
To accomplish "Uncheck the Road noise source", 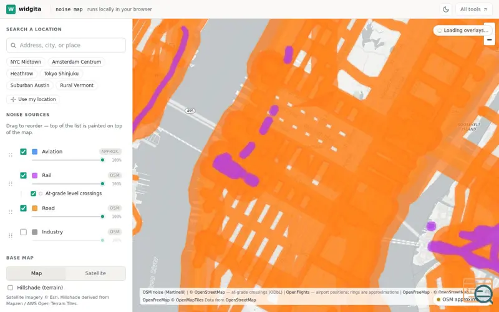I will 23,208.
